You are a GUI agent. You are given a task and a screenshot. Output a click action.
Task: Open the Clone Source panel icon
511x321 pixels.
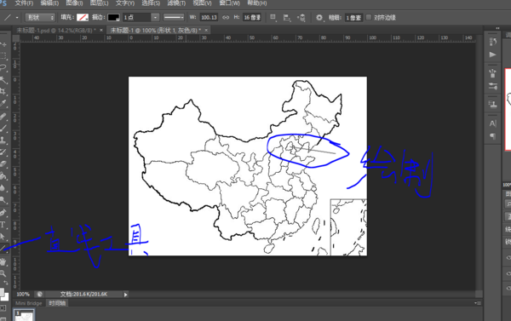click(493, 104)
